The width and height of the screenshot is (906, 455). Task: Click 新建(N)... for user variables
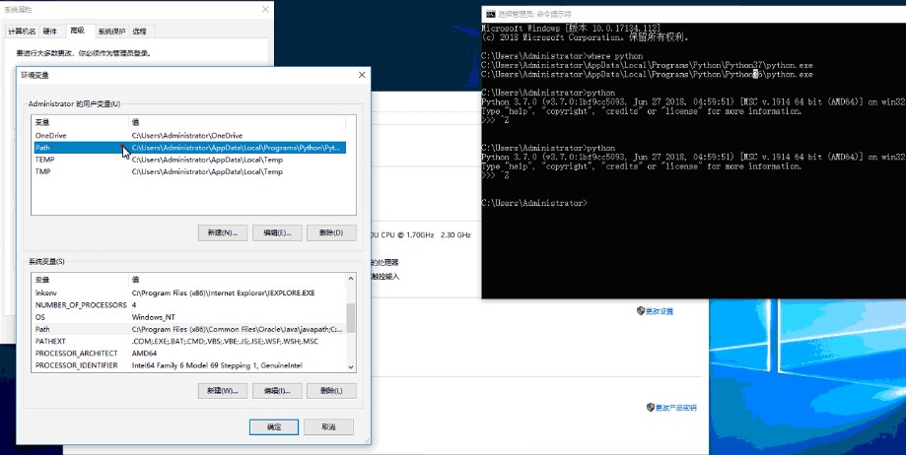[223, 232]
